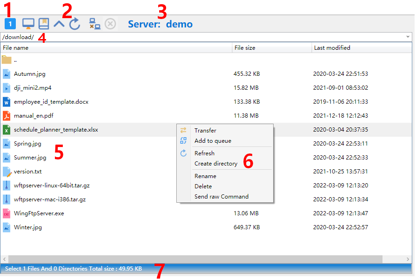
Task: Select the schedule_planner_template.xlsx file name
Action: tap(56, 130)
